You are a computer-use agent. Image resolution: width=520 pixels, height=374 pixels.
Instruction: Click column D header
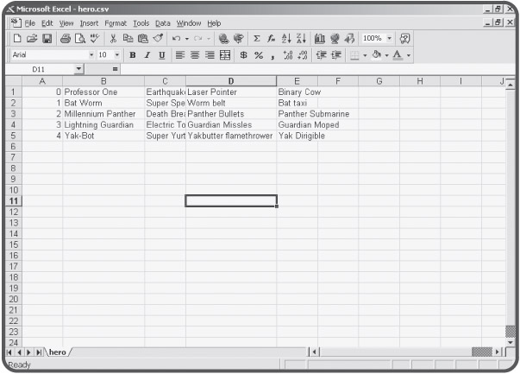(x=230, y=80)
